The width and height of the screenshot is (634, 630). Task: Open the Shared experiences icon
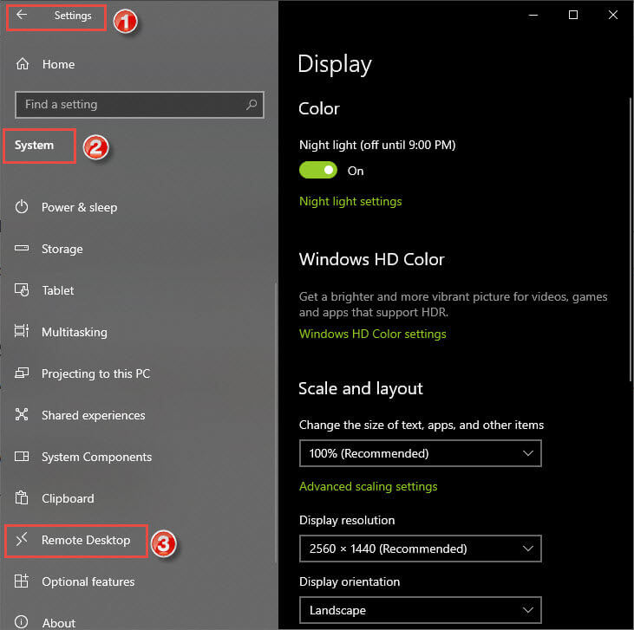[x=22, y=414]
